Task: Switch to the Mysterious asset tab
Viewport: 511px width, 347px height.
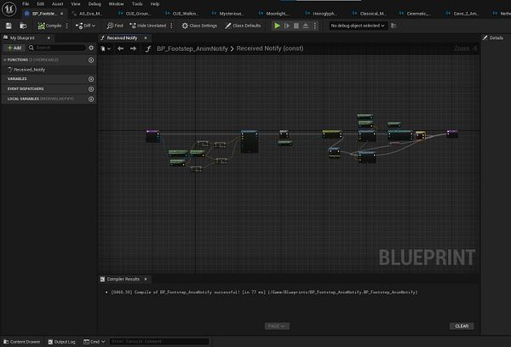Action: [231, 14]
